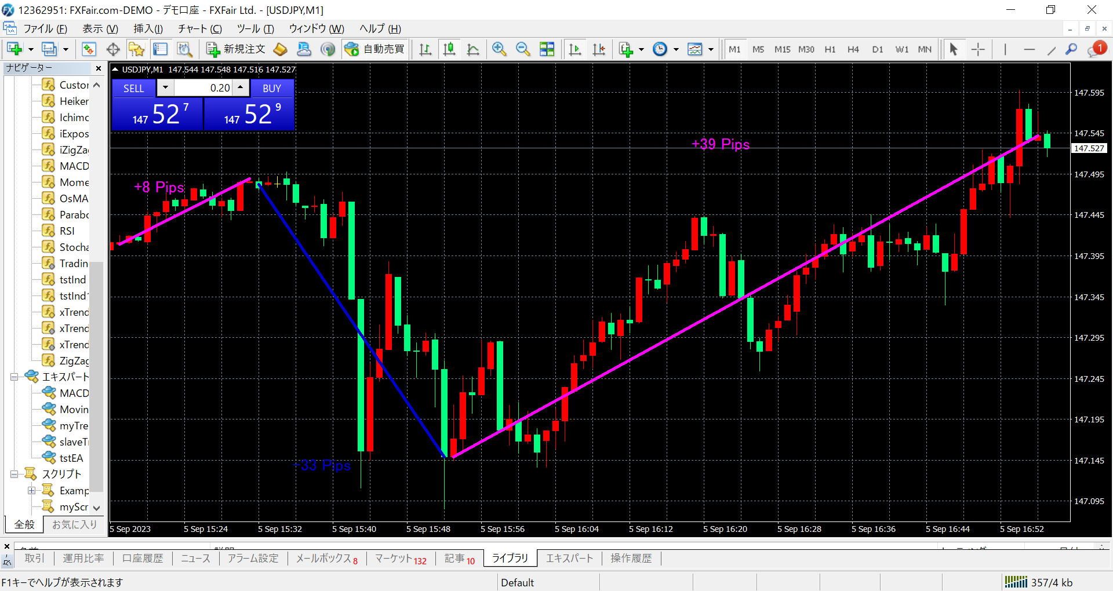Open the ウィンドウ menu
Viewport: 1113px width, 591px height.
[317, 28]
